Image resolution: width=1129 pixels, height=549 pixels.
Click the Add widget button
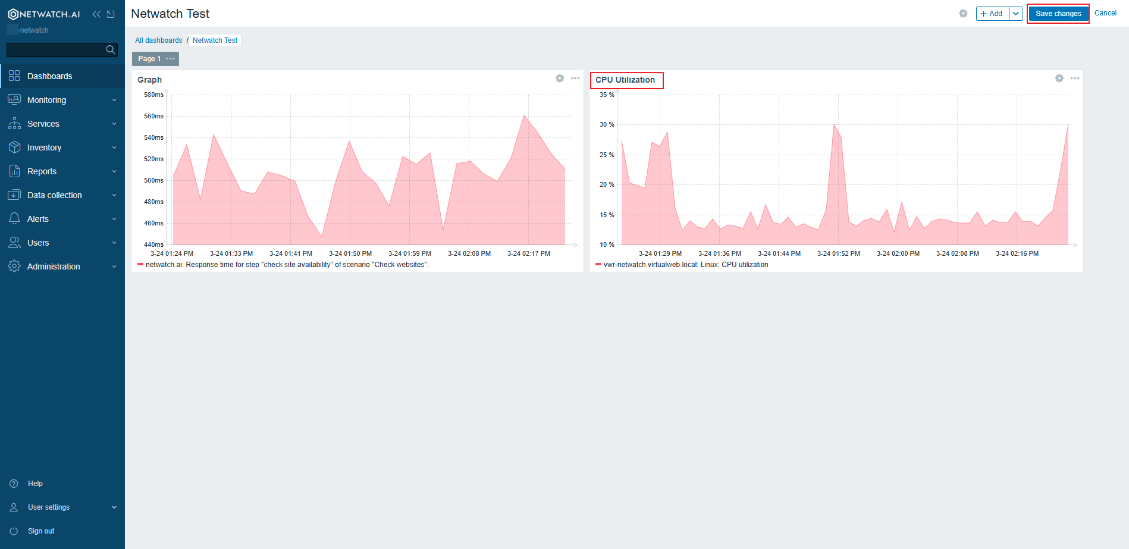click(992, 14)
